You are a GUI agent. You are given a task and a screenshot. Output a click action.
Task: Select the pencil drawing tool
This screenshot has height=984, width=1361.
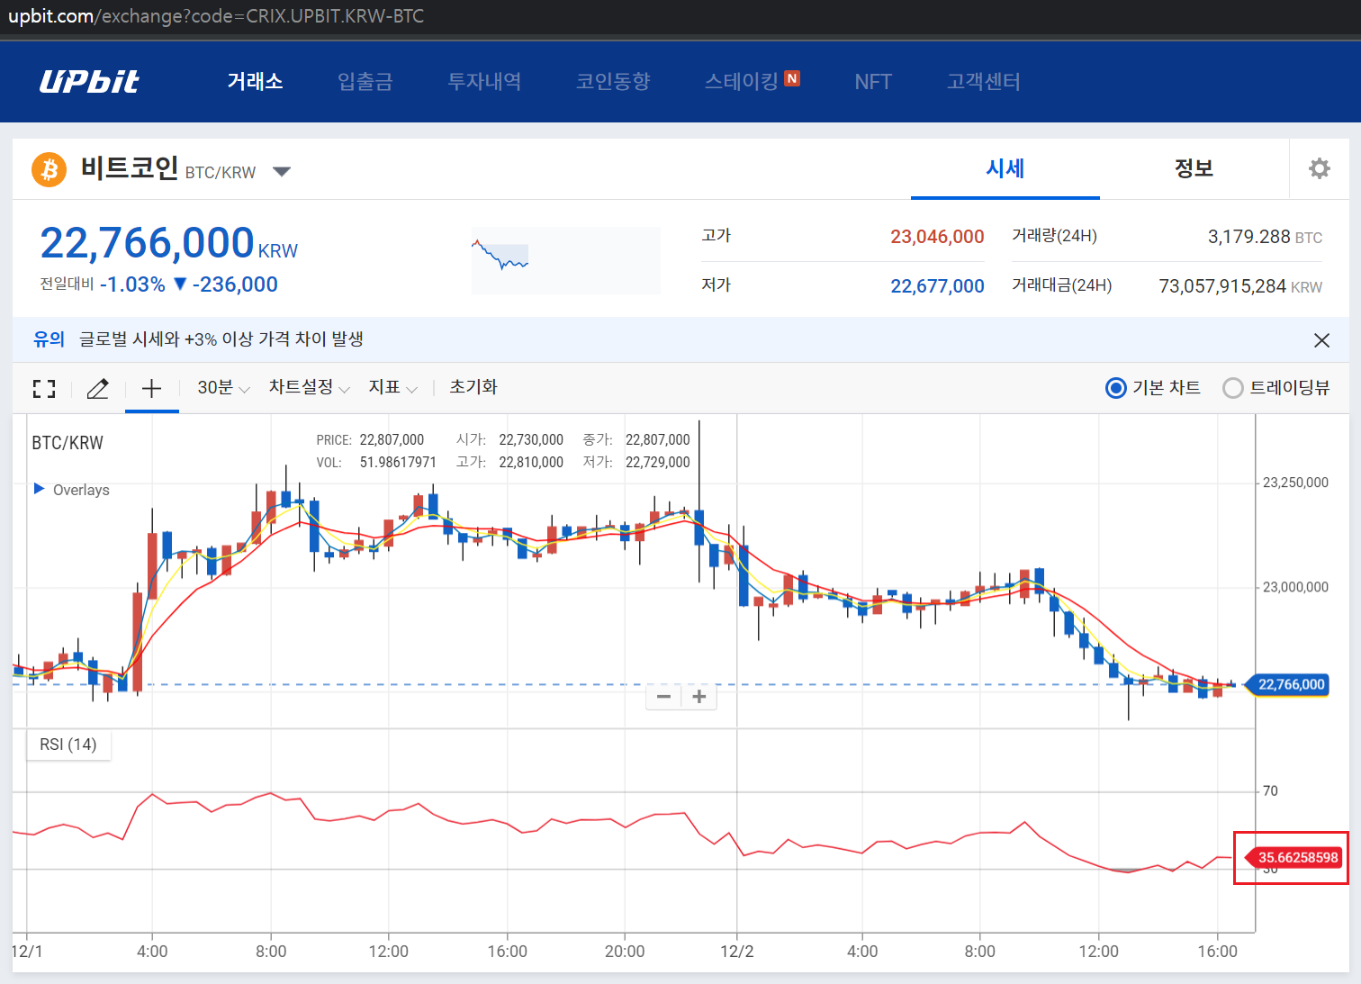coord(97,389)
